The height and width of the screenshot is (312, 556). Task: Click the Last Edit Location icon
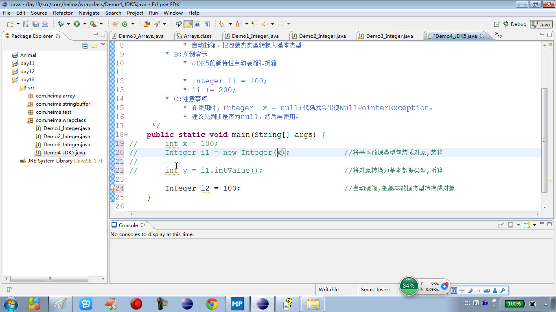(255, 24)
